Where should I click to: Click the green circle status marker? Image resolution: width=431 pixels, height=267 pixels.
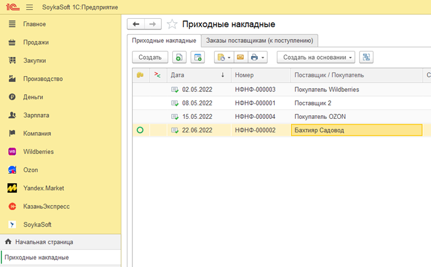coord(140,130)
